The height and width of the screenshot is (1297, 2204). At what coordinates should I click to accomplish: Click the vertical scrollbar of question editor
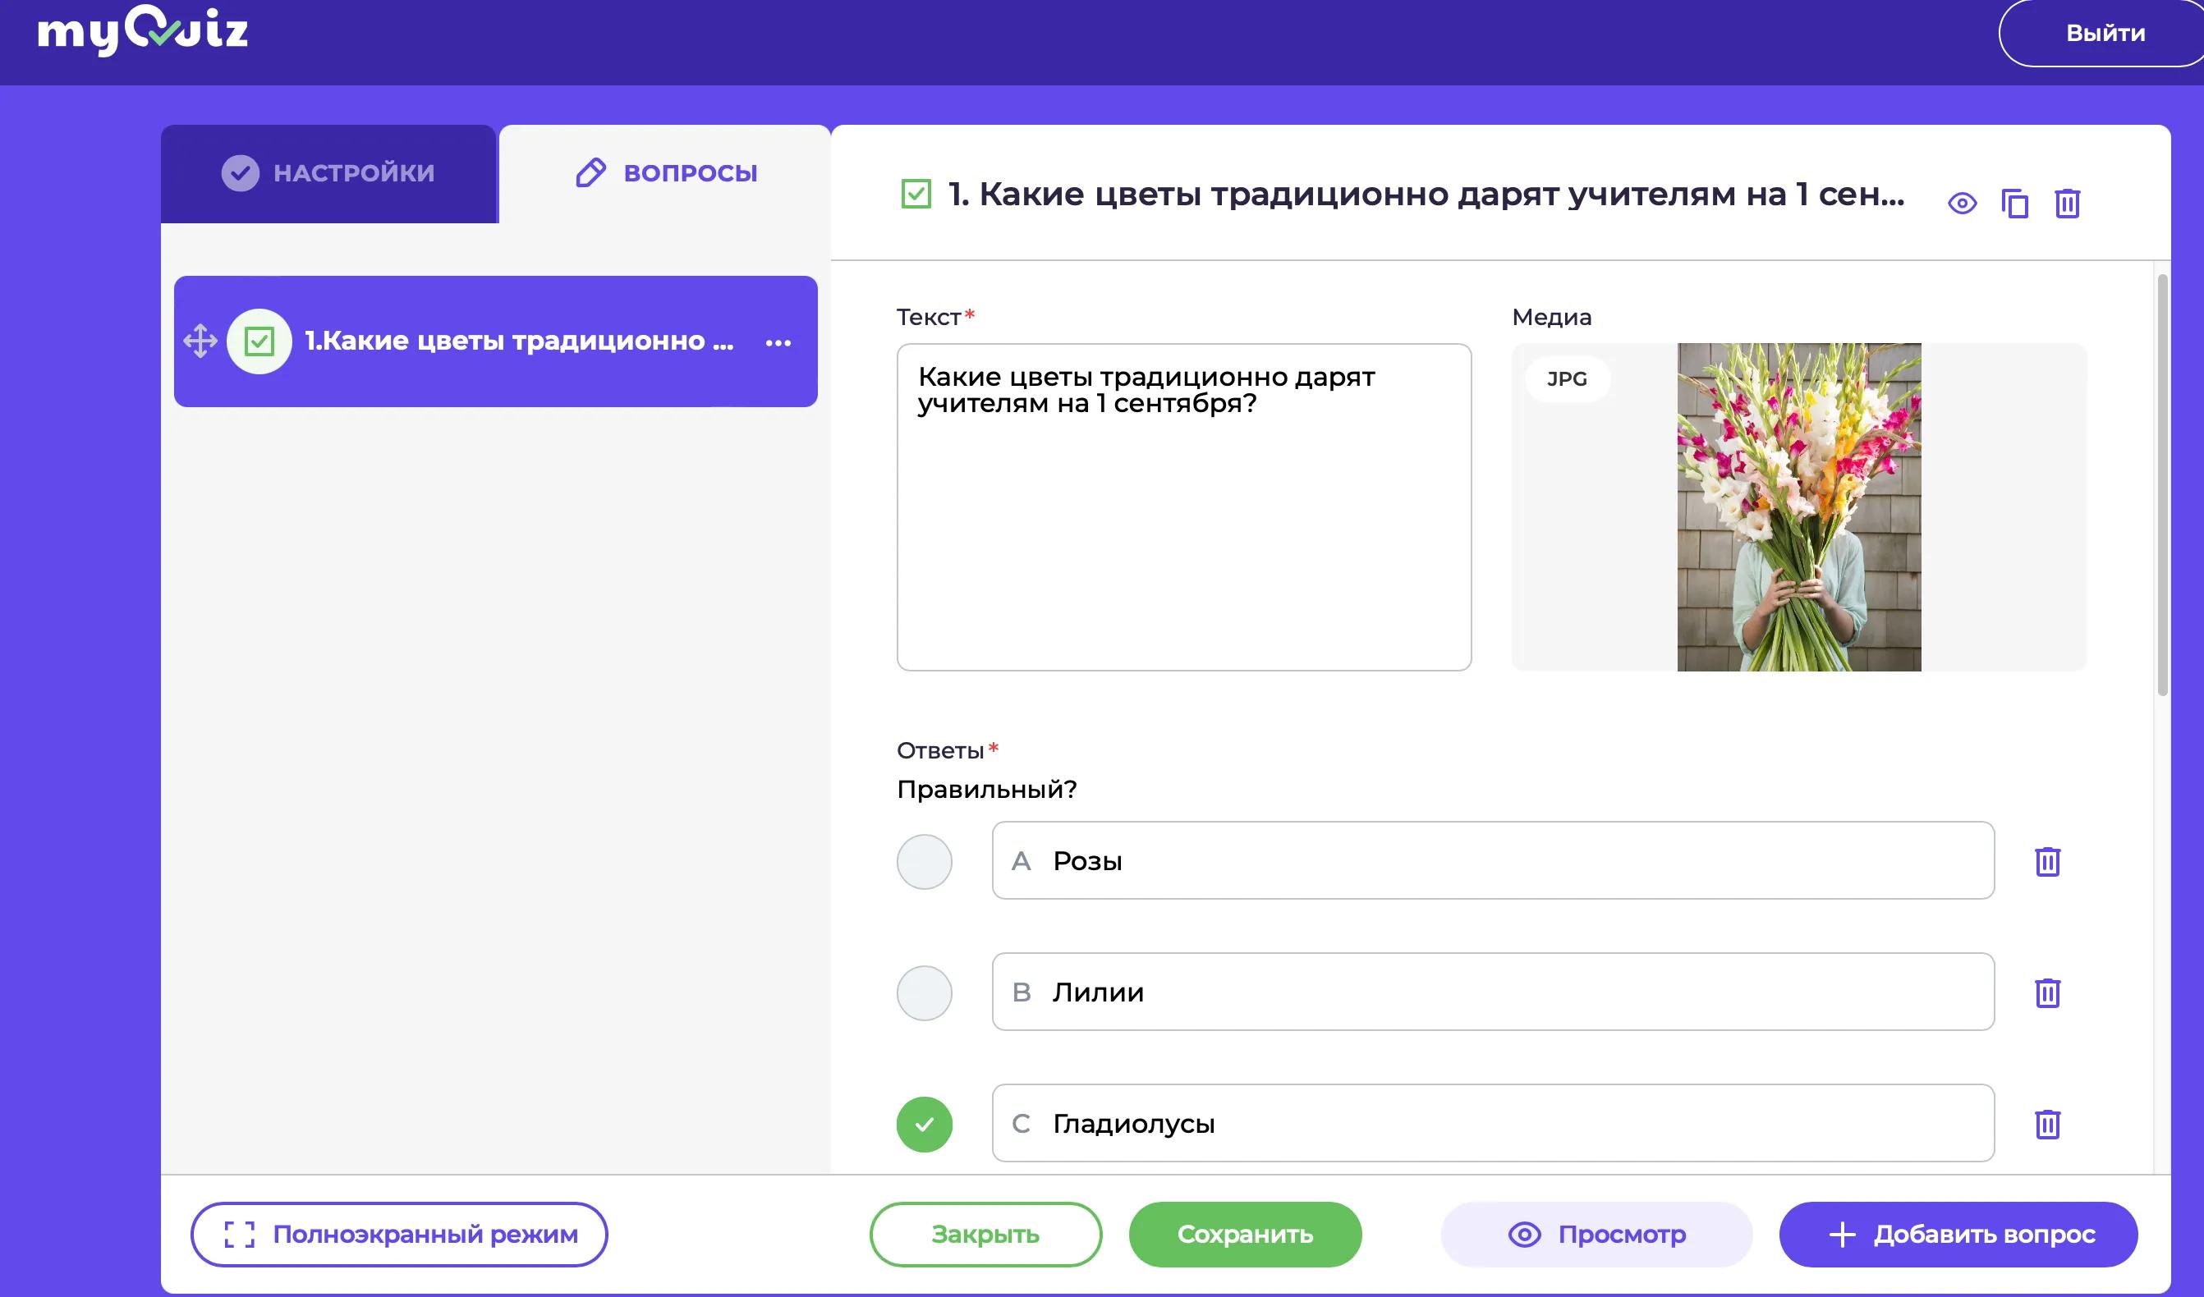2162,485
